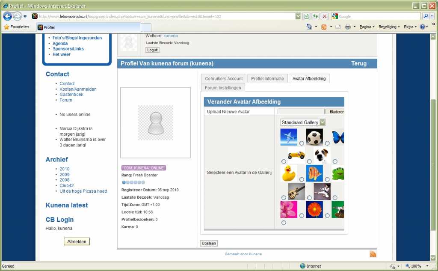The width and height of the screenshot is (438, 271).
Task: Click the Print icon in command bar
Action: tap(348, 27)
